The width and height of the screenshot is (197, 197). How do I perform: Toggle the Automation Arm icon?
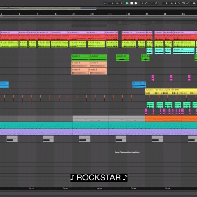[146, 3]
